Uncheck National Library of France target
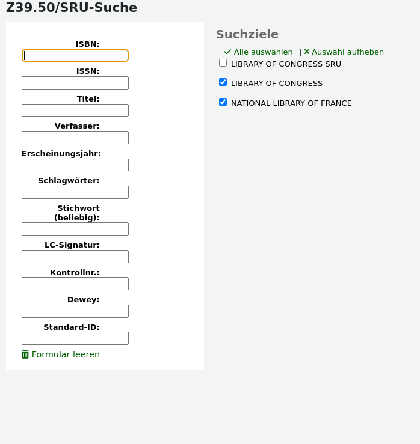This screenshot has height=444, width=420. point(223,102)
